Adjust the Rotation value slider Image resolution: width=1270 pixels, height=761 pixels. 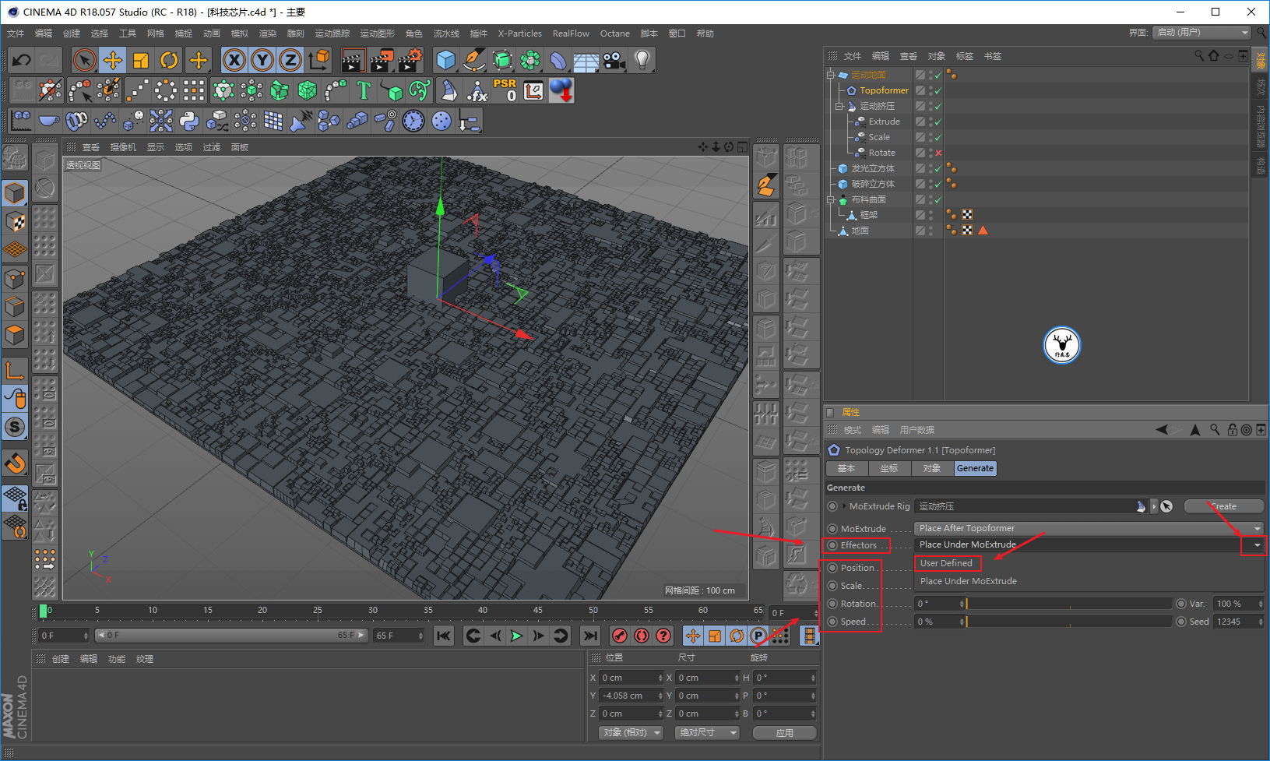pyautogui.click(x=1069, y=604)
